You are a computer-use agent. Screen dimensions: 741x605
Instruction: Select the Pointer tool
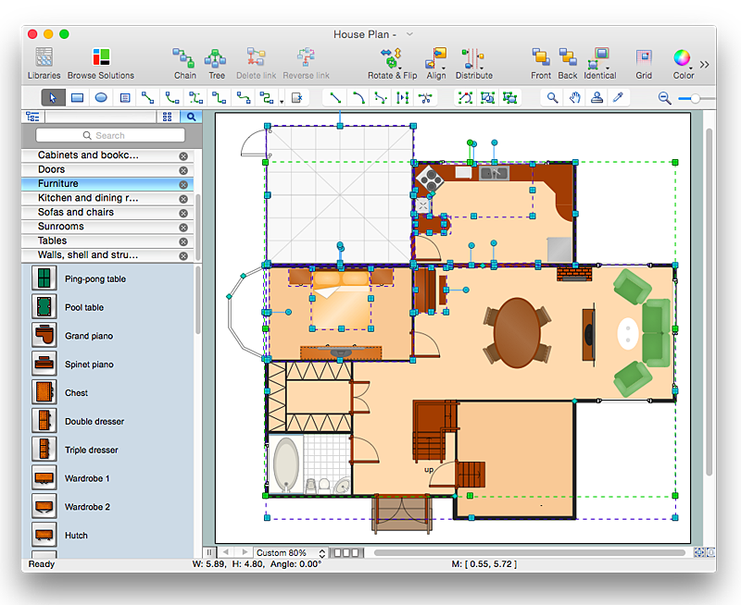tap(53, 96)
